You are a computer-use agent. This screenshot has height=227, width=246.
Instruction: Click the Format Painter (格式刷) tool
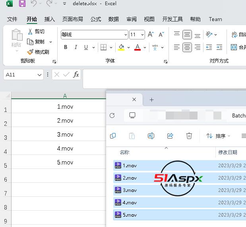coord(38,52)
